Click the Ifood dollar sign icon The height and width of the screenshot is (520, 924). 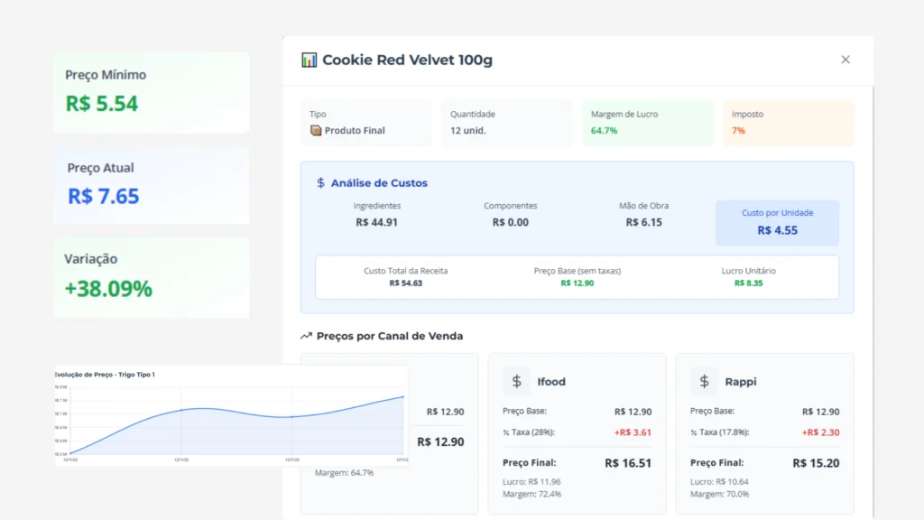(x=517, y=381)
